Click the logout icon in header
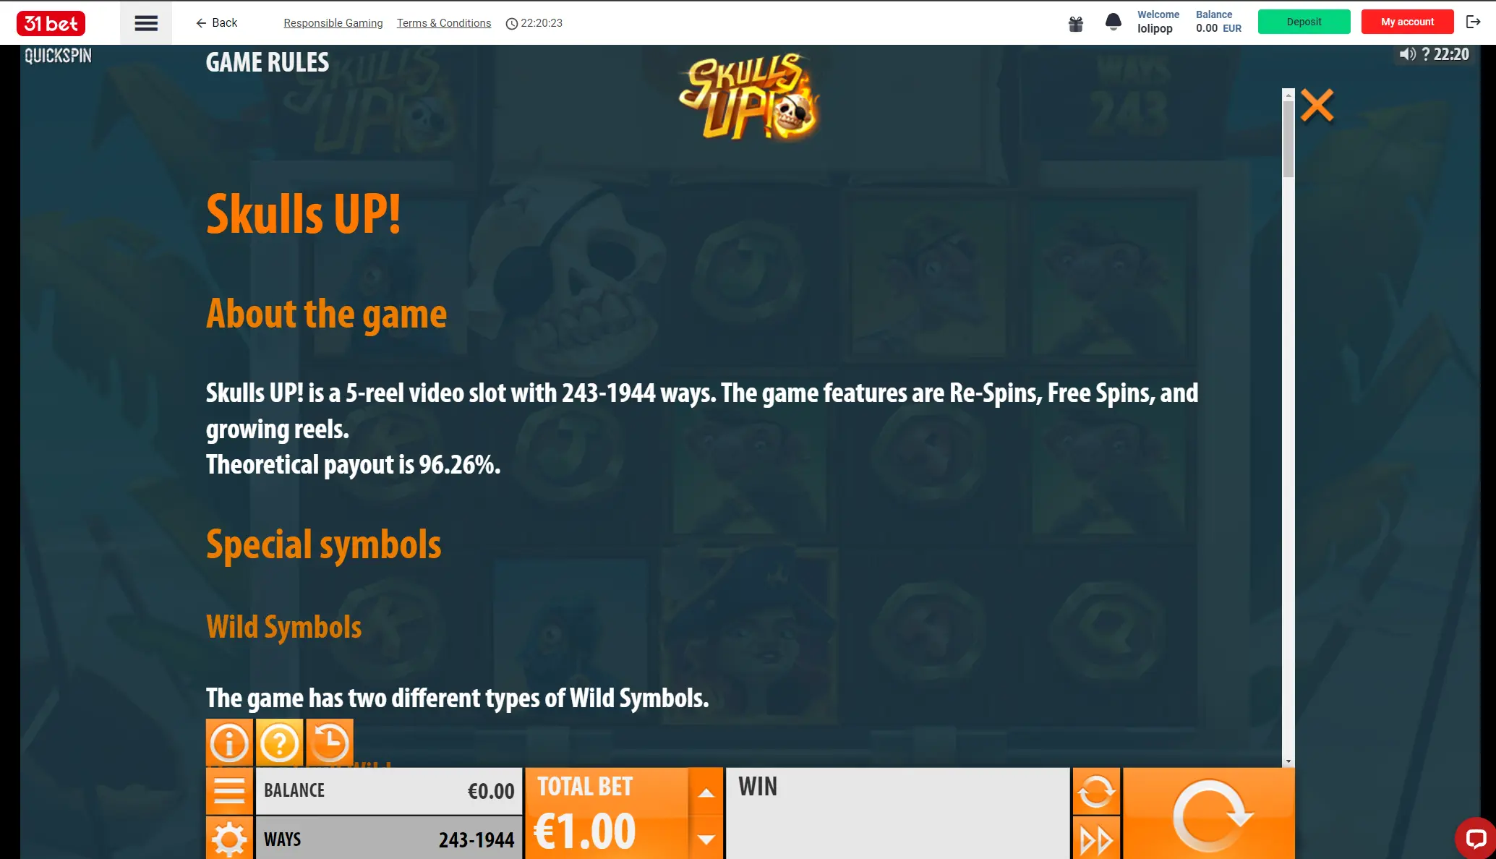Screen dimensions: 1496x859 click(x=1473, y=22)
